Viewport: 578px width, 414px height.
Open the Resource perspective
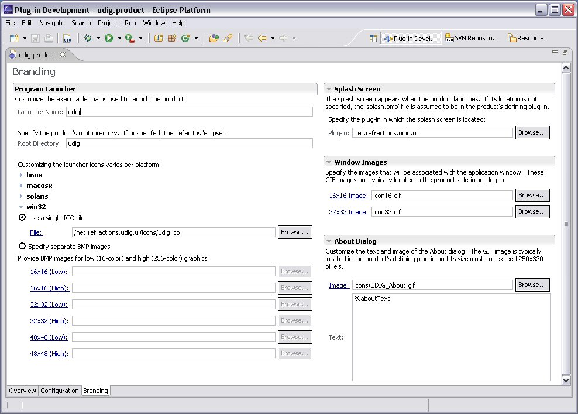coord(525,39)
